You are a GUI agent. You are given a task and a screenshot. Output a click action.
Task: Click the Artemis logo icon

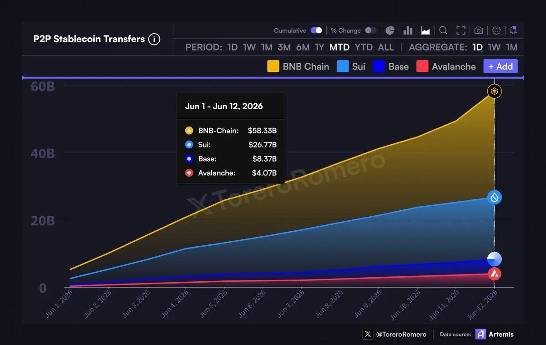click(x=480, y=334)
